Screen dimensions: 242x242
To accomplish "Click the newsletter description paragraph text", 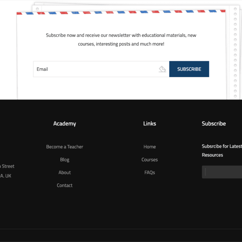I will click(121, 40).
